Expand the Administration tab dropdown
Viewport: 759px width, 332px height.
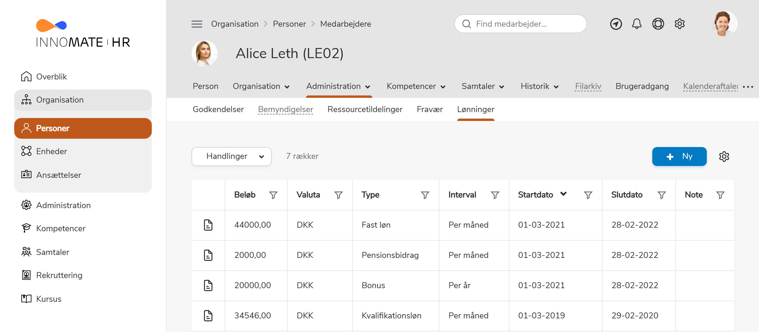point(368,87)
